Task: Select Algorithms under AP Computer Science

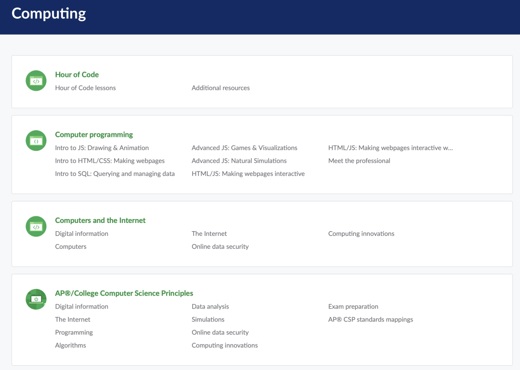Action: [70, 345]
